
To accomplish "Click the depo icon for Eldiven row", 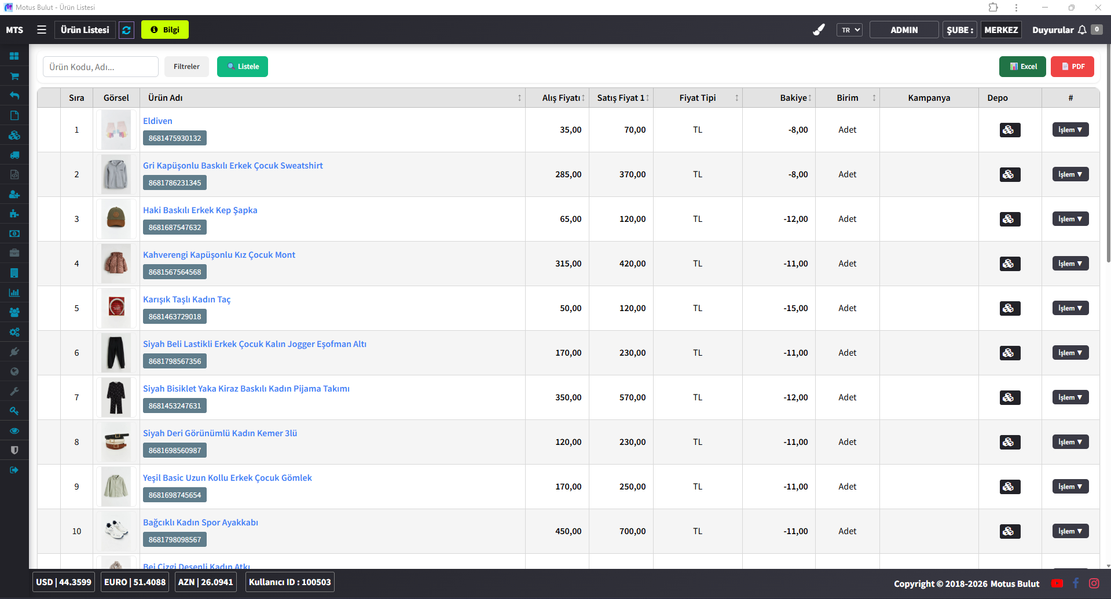I will coord(1009,130).
